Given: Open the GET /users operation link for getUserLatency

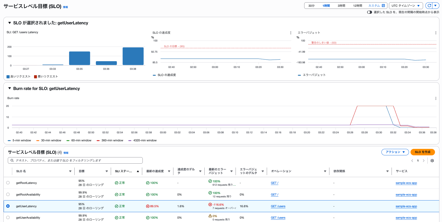Looking at the screenshot, I should pos(278,206).
